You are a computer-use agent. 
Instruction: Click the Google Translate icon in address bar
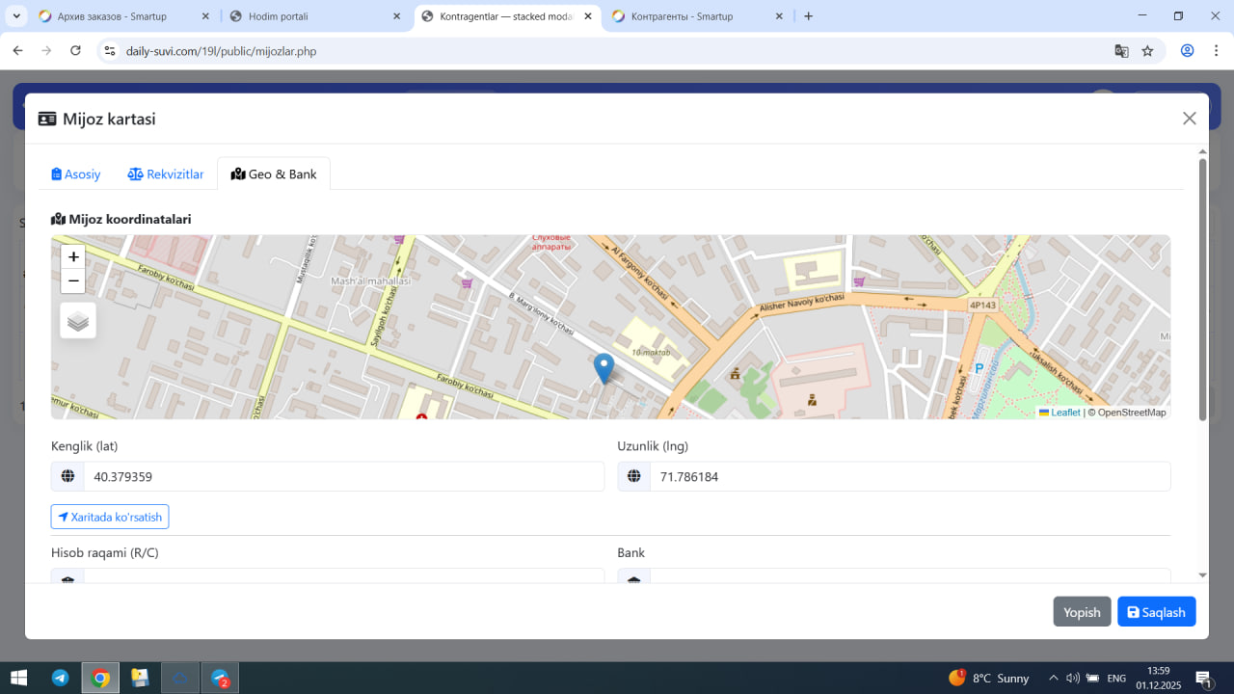1121,51
